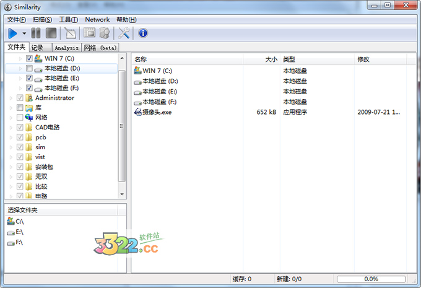Click the folder tree scroll down arrow
Image resolution: width=421 pixels, height=288 pixels.
122,194
